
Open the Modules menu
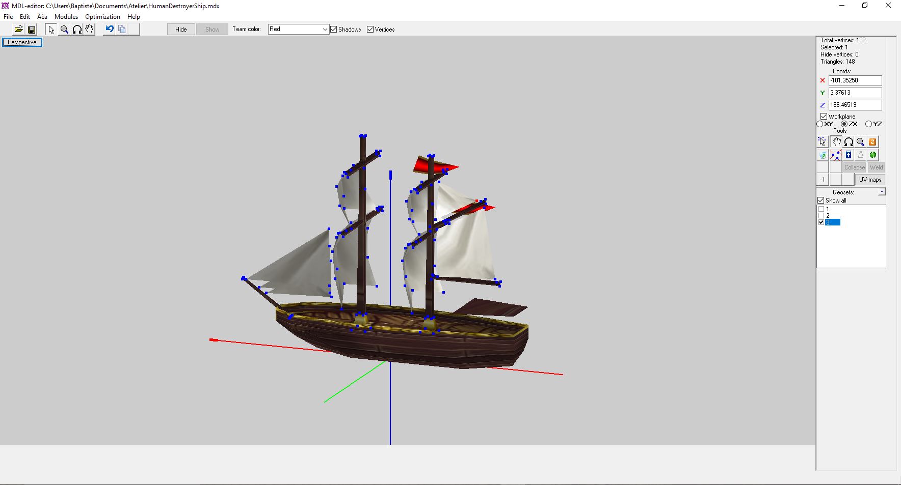click(x=66, y=17)
